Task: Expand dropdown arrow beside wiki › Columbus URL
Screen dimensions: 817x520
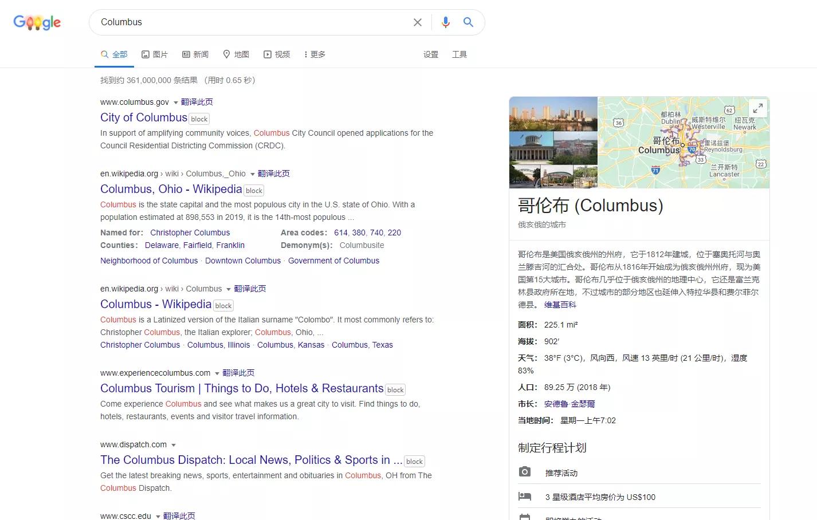Action: (x=229, y=289)
